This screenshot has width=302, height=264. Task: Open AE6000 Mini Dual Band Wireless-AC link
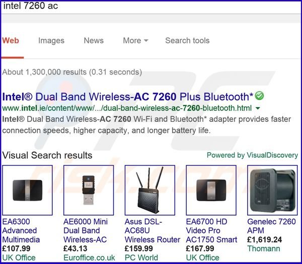coord(86,230)
